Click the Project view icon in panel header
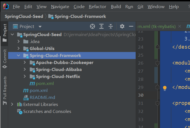The width and height of the screenshot is (190, 128). click(x=15, y=27)
